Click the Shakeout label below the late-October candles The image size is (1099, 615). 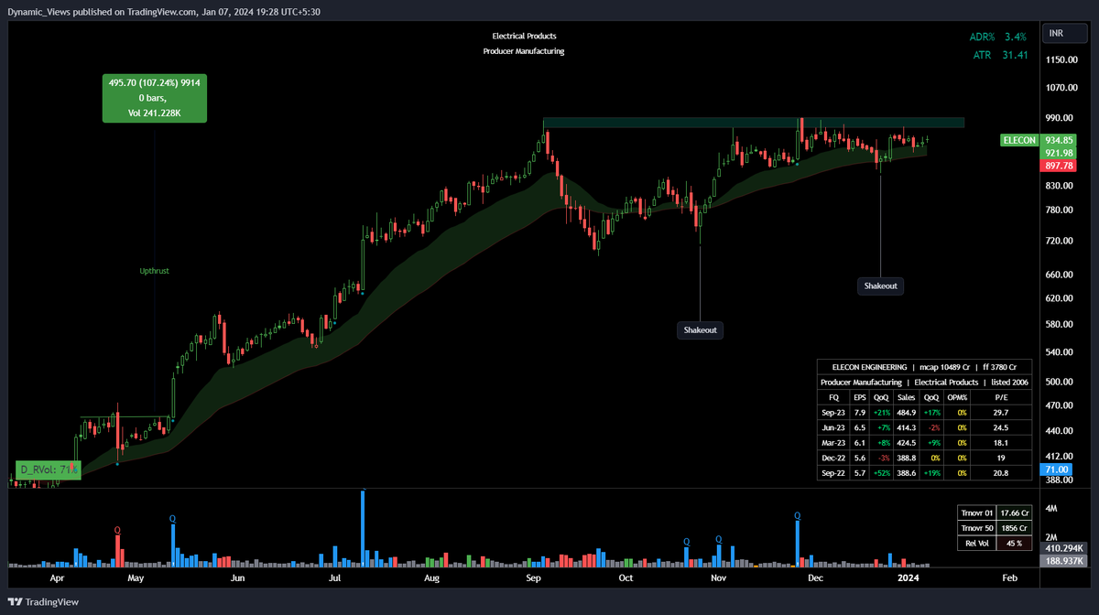tap(701, 329)
